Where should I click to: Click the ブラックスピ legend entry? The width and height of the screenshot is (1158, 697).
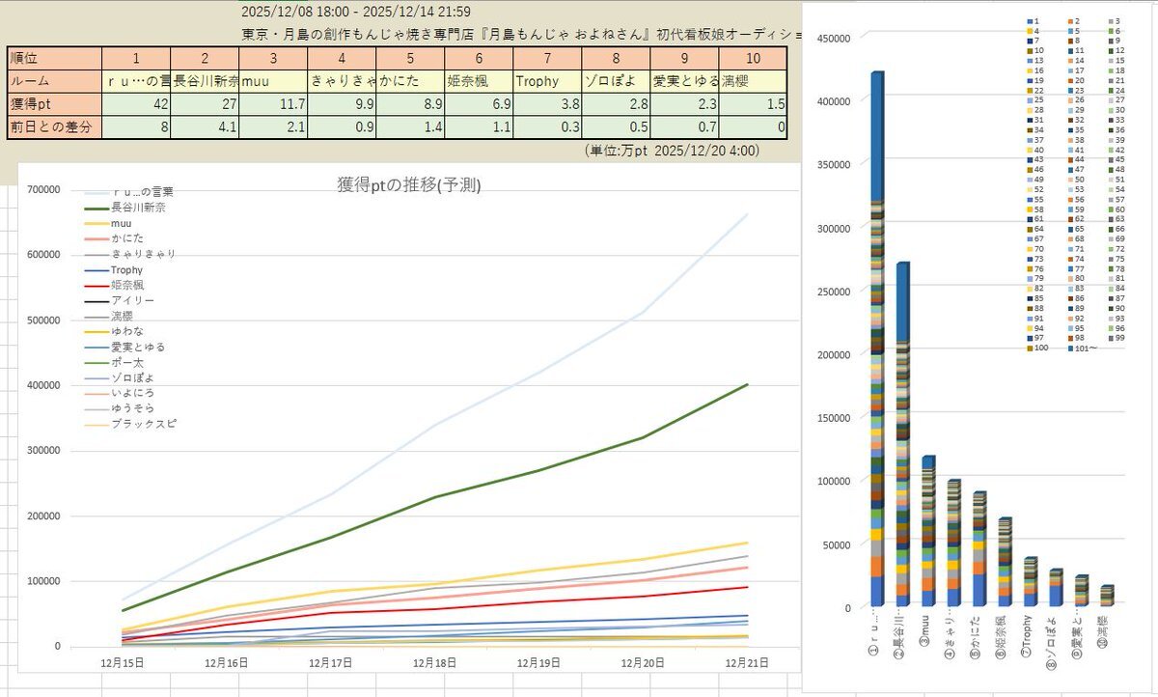129,424
